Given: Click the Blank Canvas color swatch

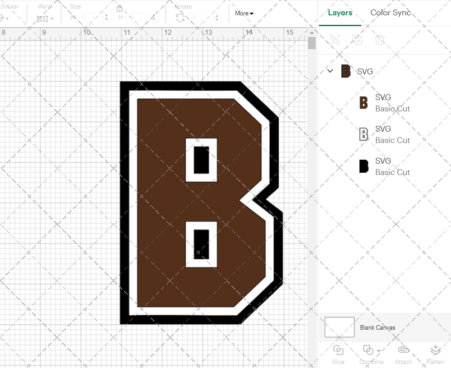Looking at the screenshot, I should (x=339, y=327).
